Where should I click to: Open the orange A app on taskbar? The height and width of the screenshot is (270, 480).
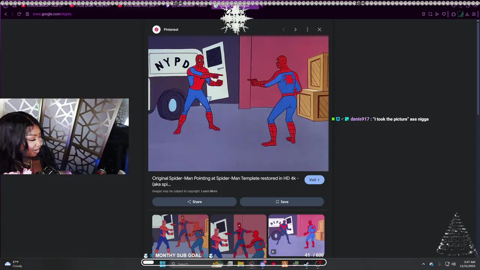click(x=285, y=264)
